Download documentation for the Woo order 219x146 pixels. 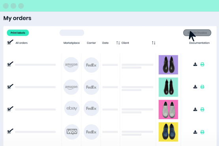click(x=195, y=132)
